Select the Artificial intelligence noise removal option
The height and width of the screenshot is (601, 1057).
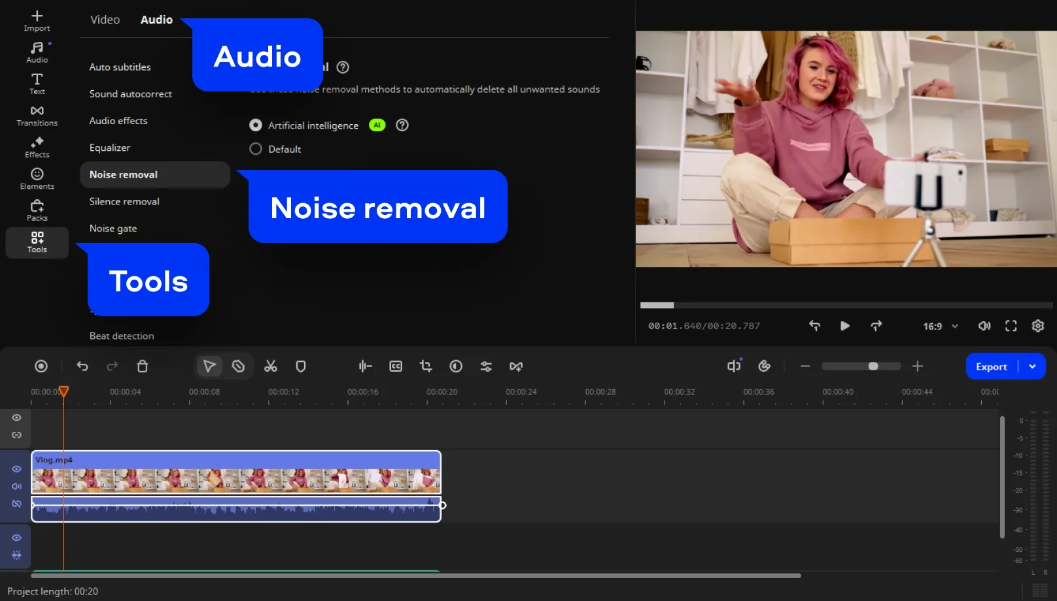256,125
